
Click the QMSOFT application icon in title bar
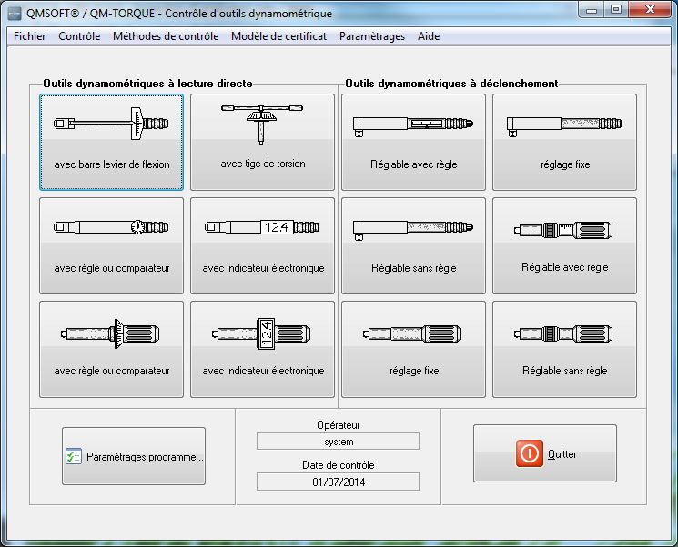[x=15, y=14]
